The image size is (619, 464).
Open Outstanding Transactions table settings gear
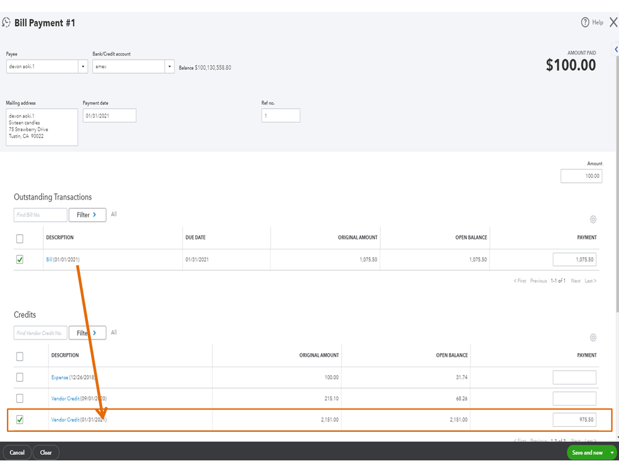(x=593, y=219)
